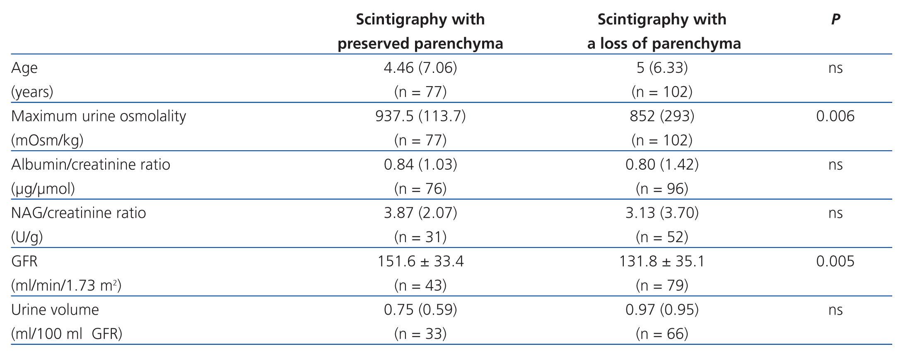
Task: Click the value 0.97 (0.95)
Action: coord(662,310)
